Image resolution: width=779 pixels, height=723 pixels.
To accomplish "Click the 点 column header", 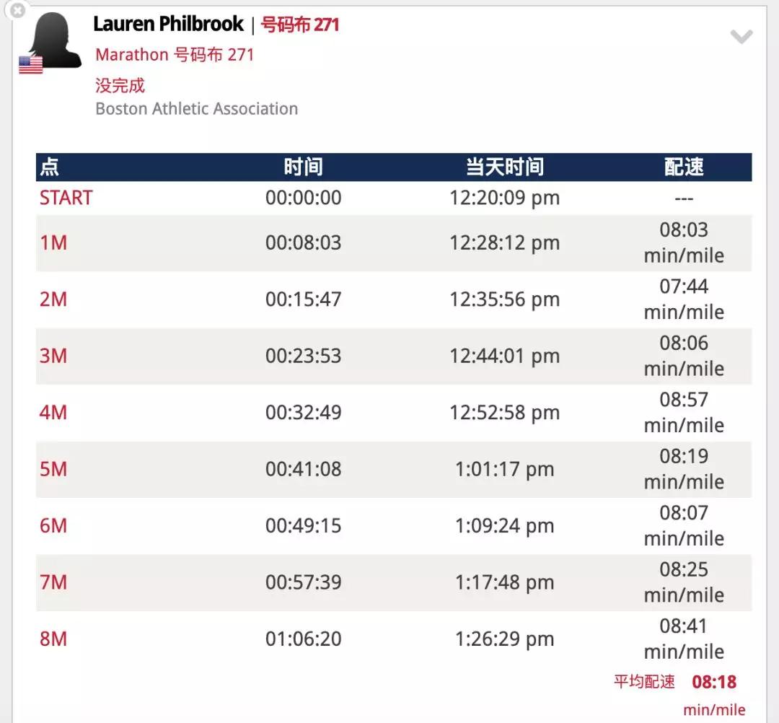I will [x=49, y=167].
